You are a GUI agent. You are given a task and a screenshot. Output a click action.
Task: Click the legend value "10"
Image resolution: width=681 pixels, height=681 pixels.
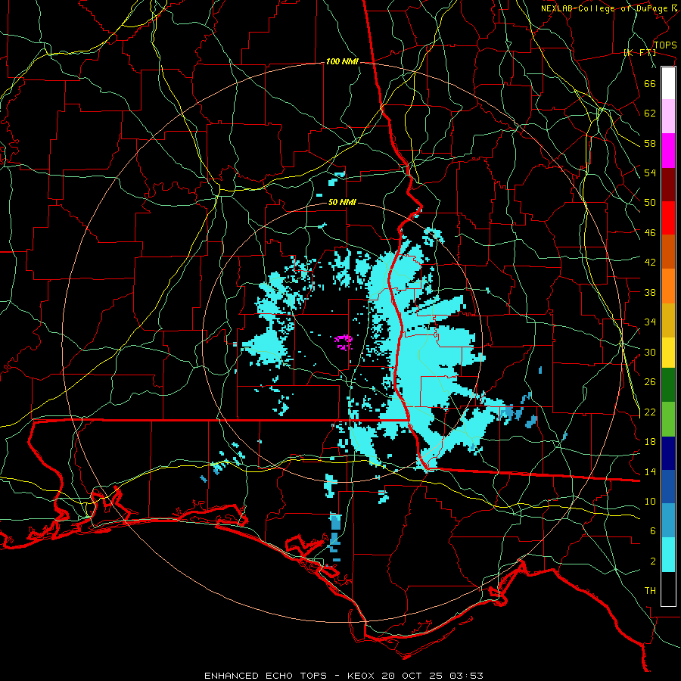pyautogui.click(x=650, y=502)
